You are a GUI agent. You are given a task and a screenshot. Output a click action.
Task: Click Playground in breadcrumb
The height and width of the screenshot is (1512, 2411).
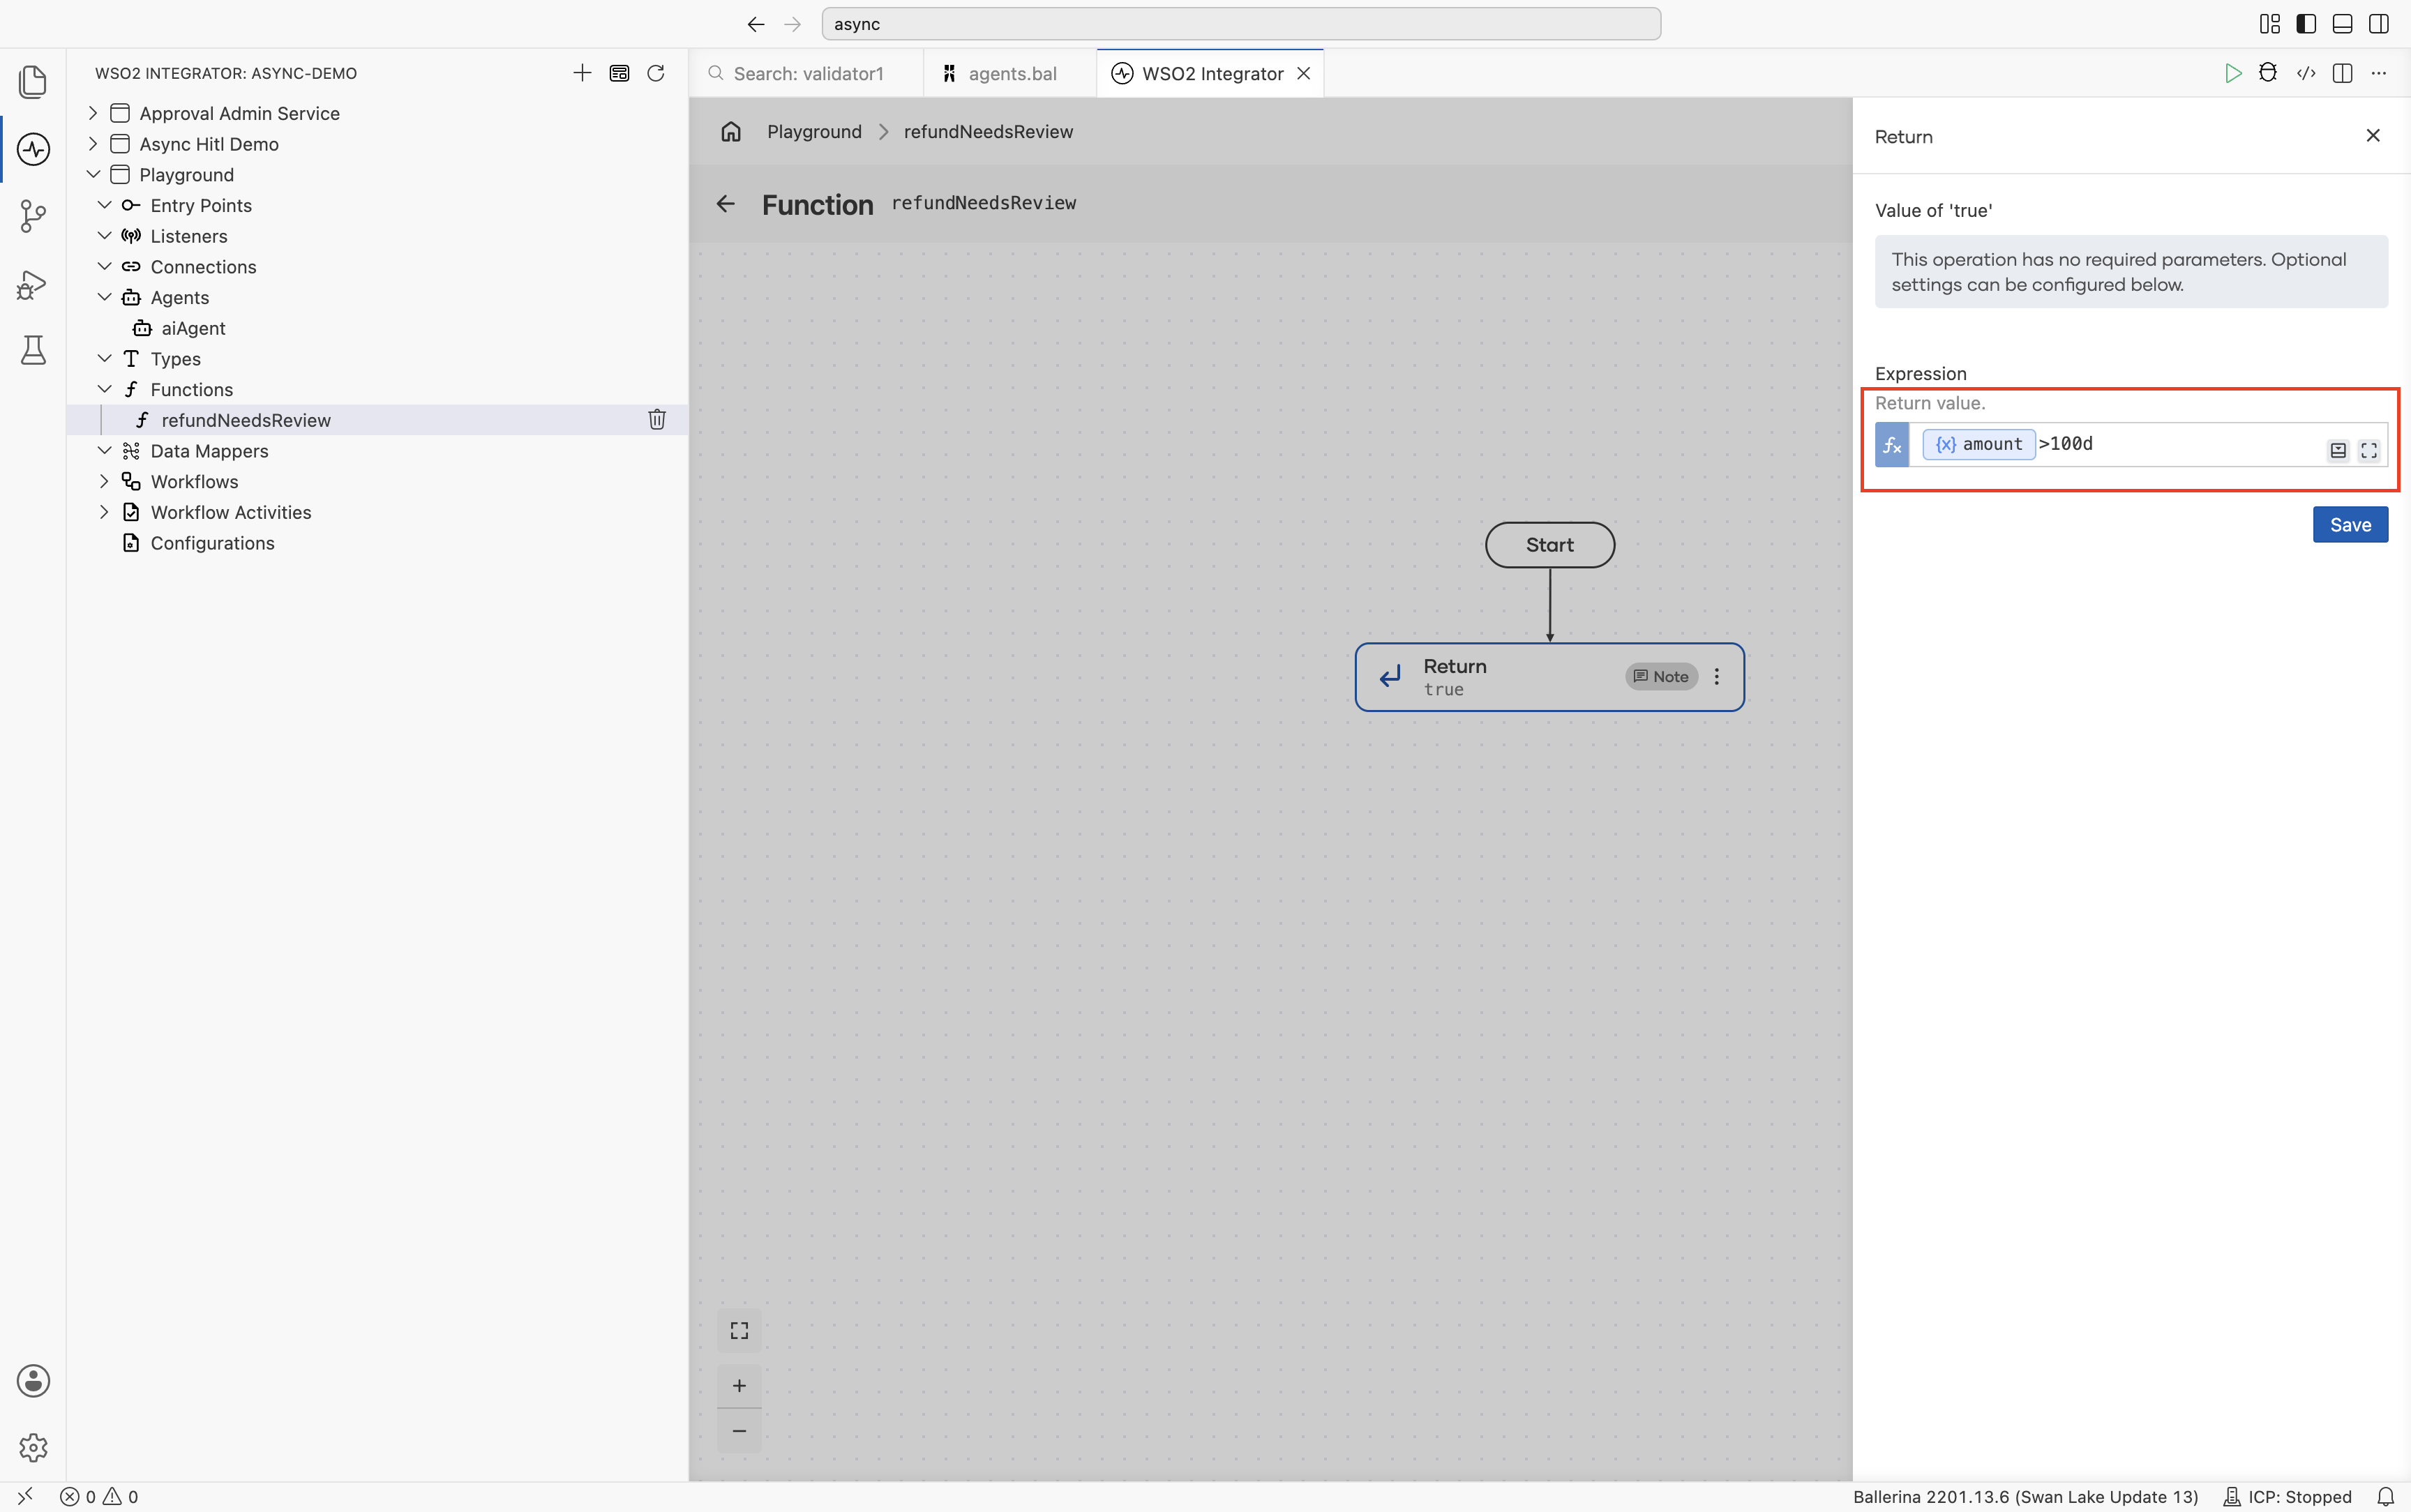click(x=814, y=132)
